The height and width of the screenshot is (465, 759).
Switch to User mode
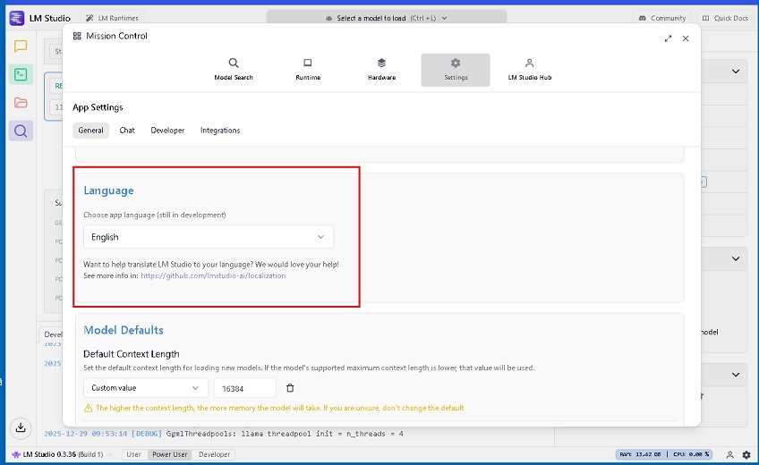point(133,454)
